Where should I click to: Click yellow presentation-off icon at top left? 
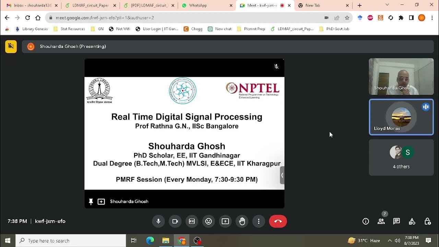click(x=11, y=46)
